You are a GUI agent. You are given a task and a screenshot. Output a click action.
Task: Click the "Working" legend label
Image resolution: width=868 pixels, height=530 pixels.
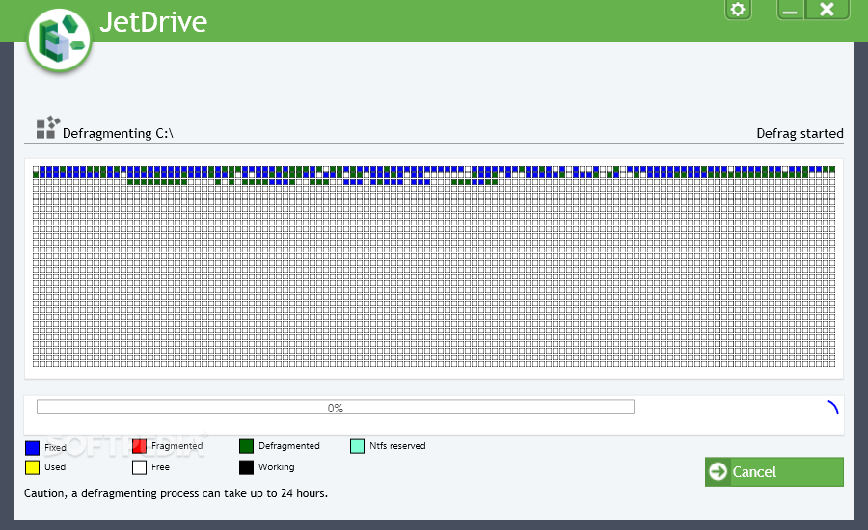(276, 467)
